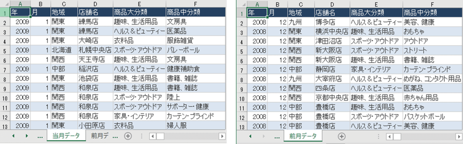This screenshot has height=144, width=463.
Task: Select the 稲沢店 cell
Action: tap(95, 69)
